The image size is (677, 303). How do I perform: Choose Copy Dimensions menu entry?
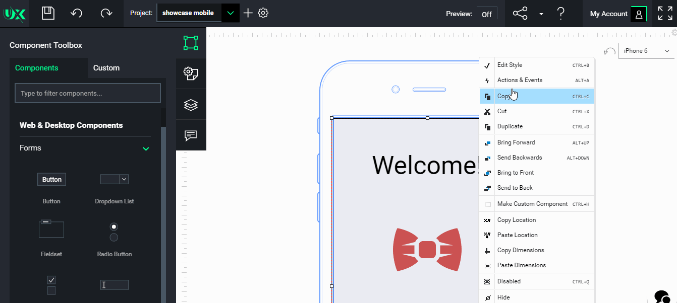tap(537, 250)
